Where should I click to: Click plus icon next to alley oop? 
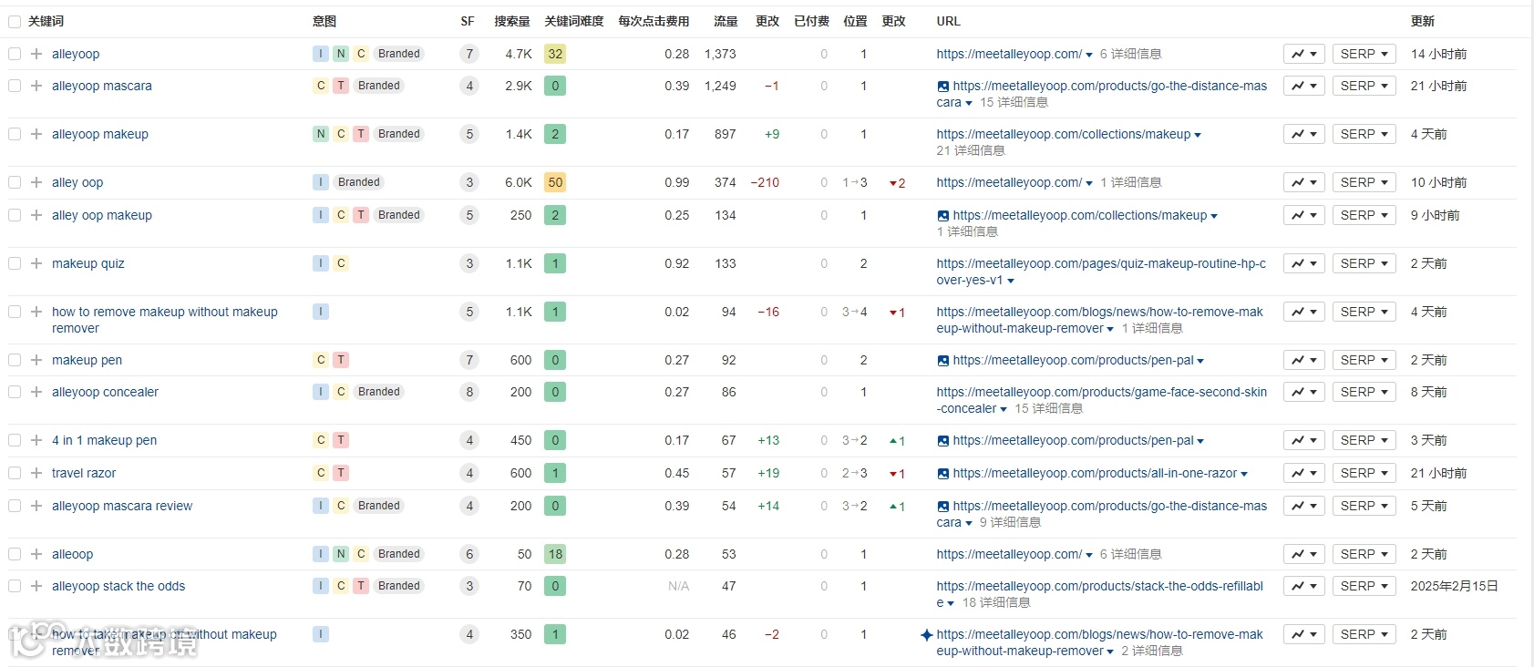pos(36,182)
